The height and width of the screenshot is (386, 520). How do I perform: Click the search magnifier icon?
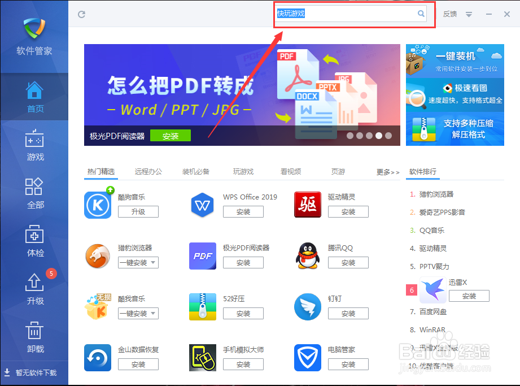421,13
